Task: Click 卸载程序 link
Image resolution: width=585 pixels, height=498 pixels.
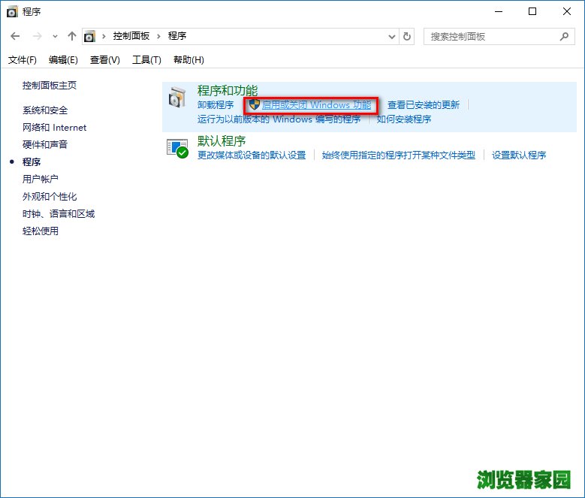Action: point(216,105)
